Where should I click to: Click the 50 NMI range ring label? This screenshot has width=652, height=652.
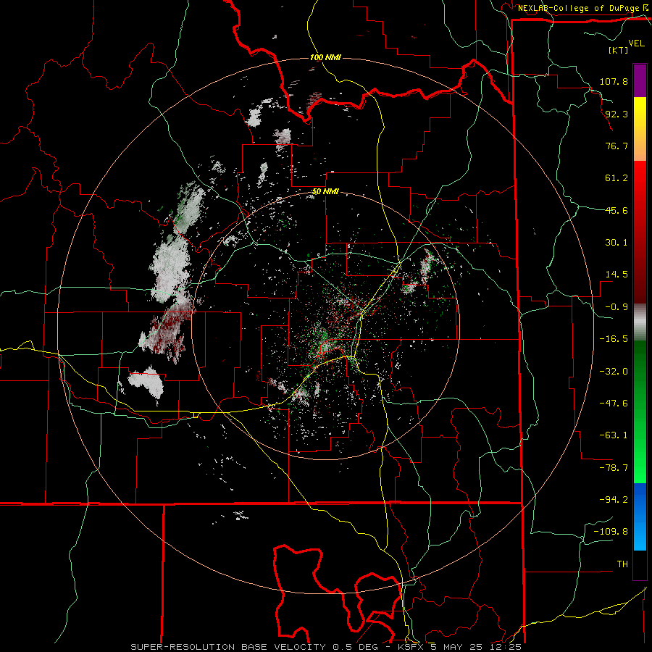(325, 192)
